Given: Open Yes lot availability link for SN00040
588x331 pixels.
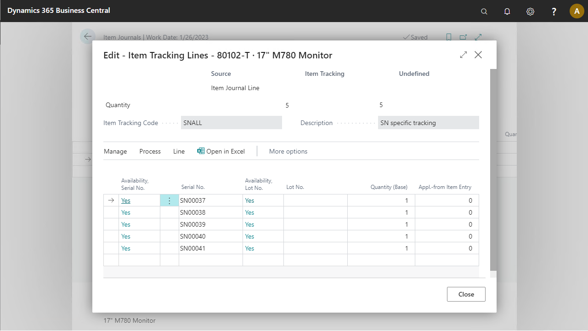Looking at the screenshot, I should coord(249,236).
